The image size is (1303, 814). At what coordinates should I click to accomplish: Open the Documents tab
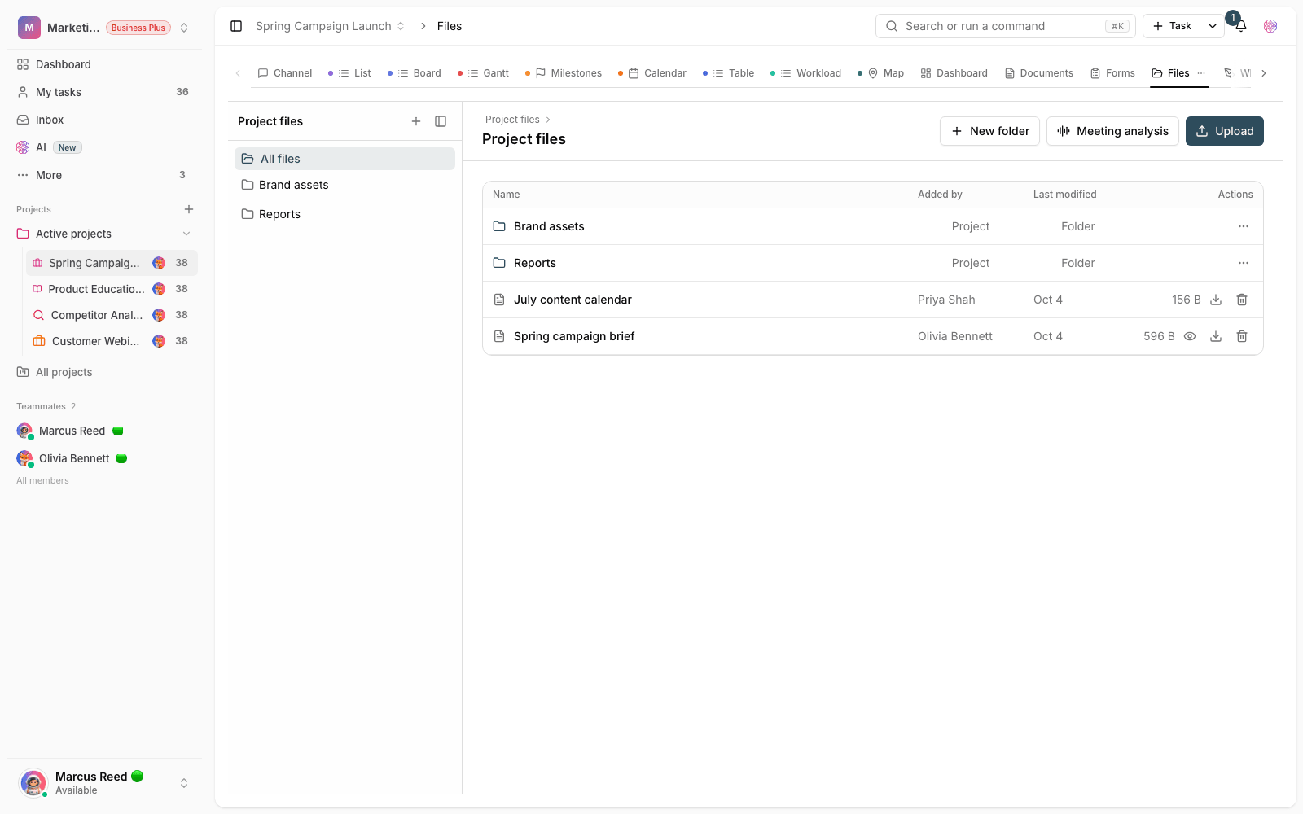(1039, 73)
